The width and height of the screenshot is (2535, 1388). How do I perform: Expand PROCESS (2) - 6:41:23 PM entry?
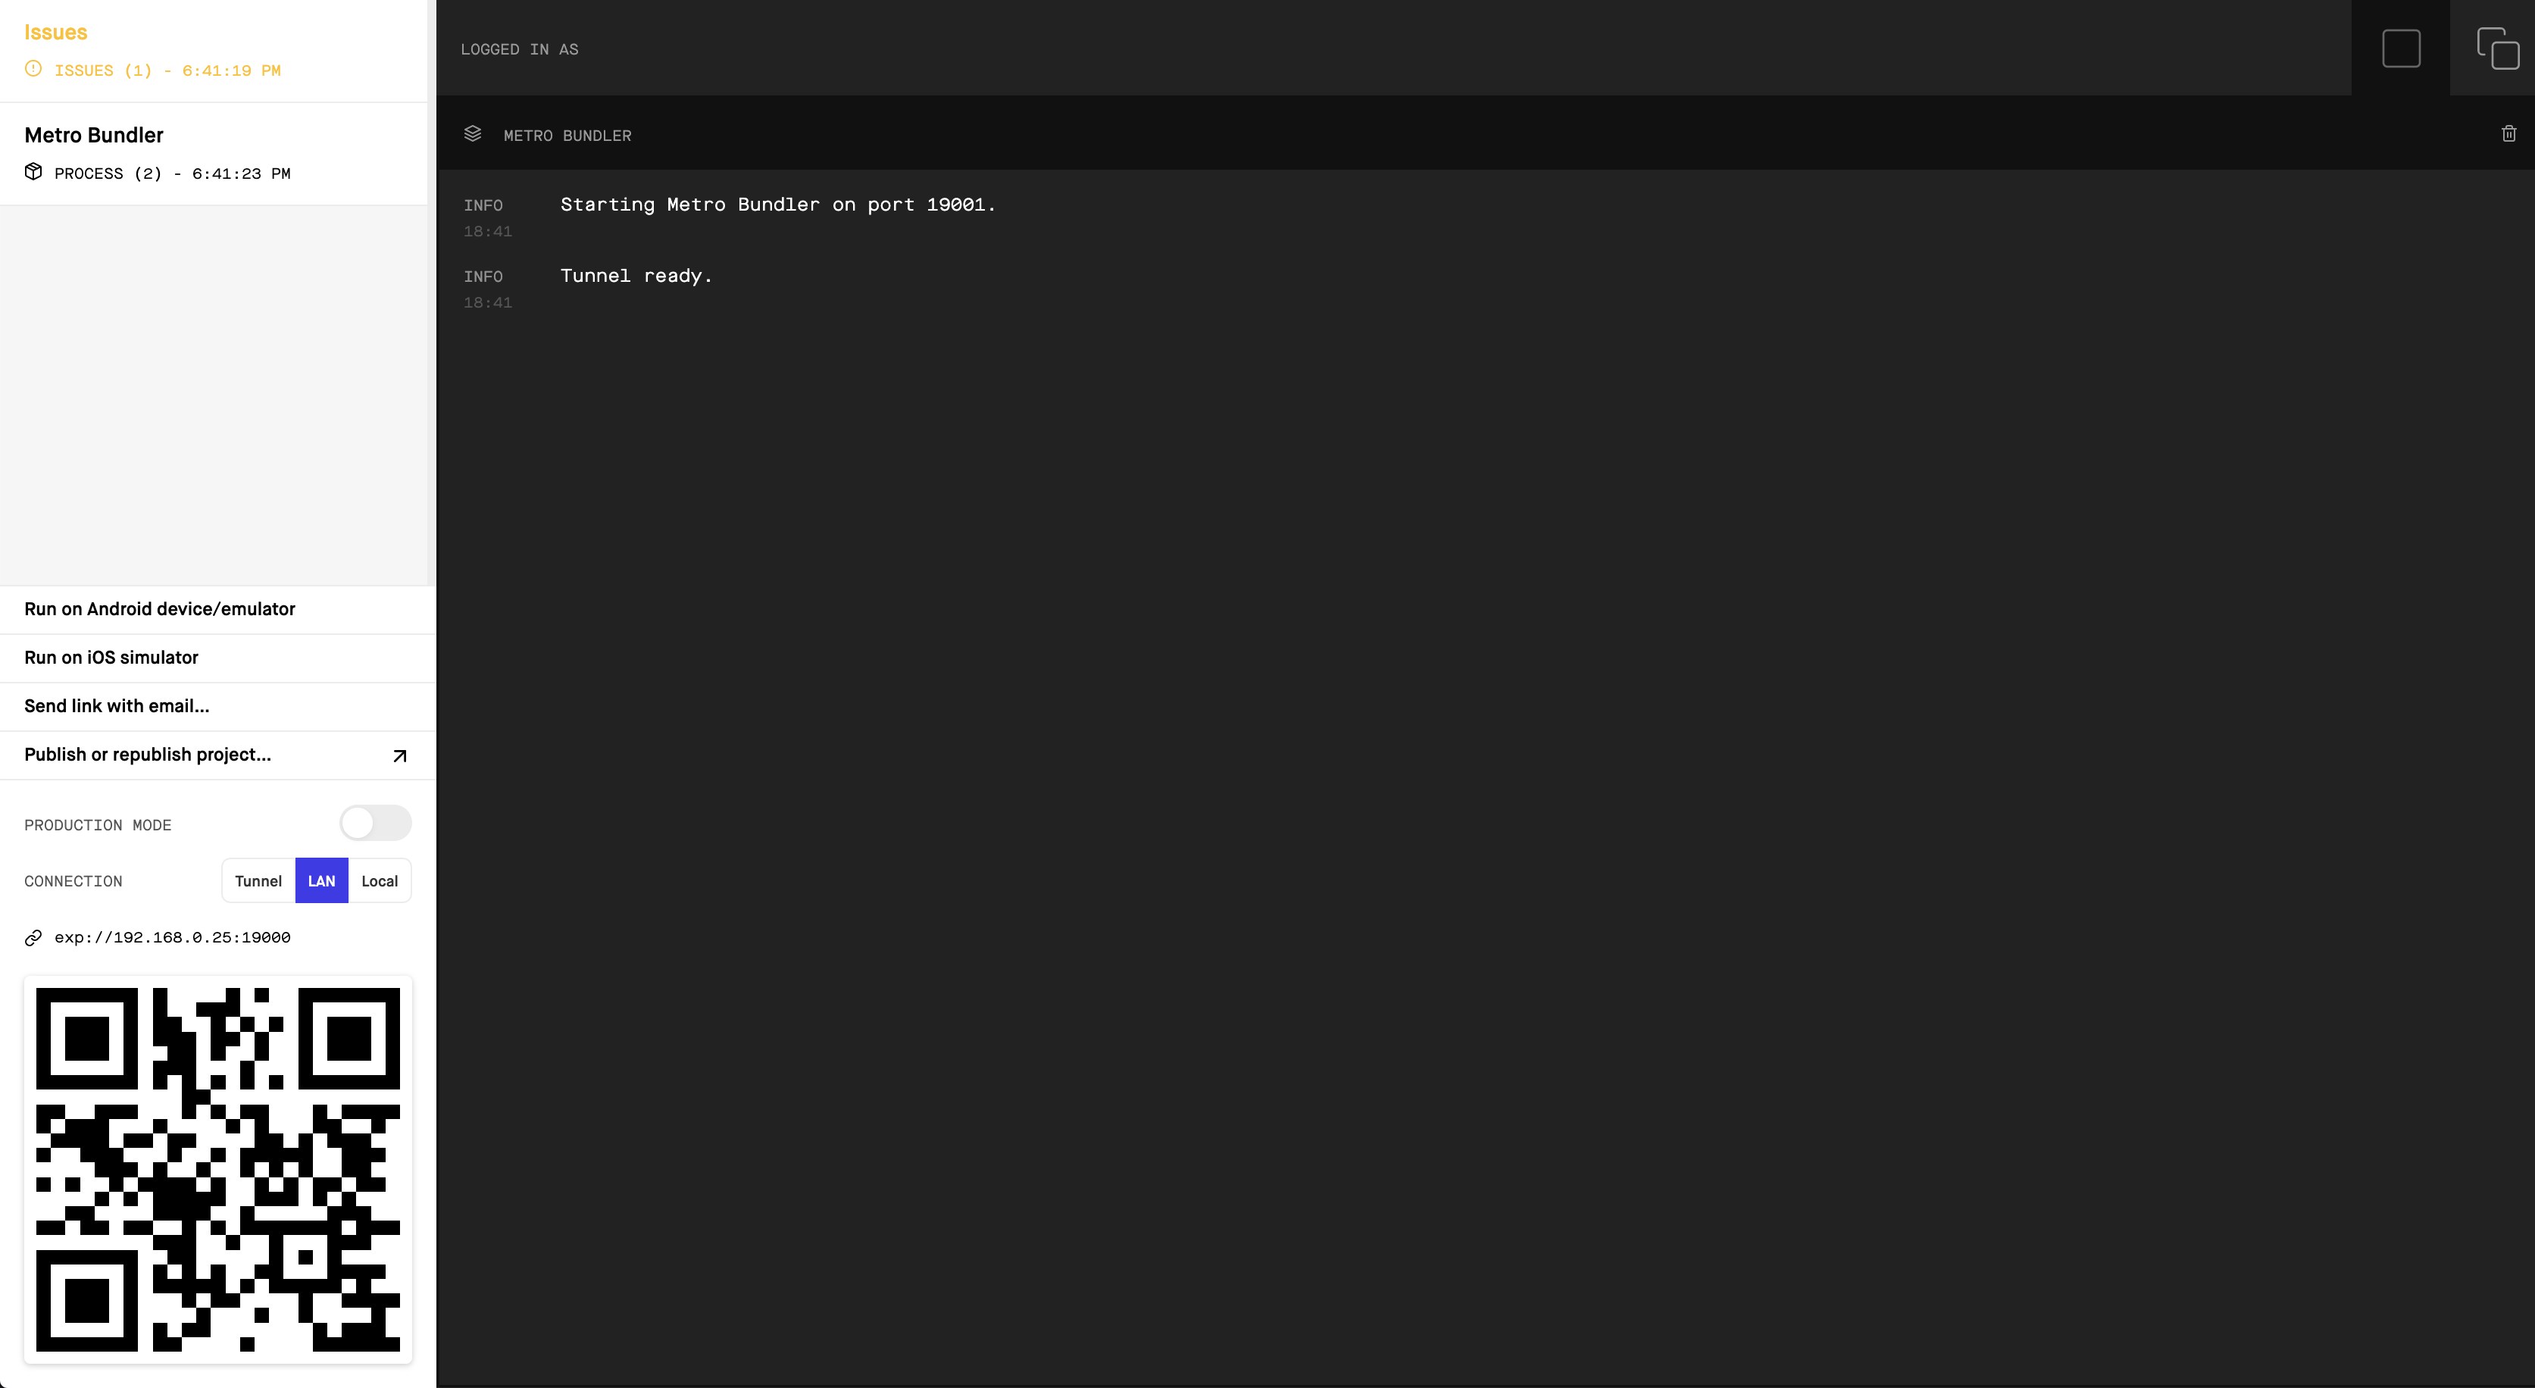(172, 173)
